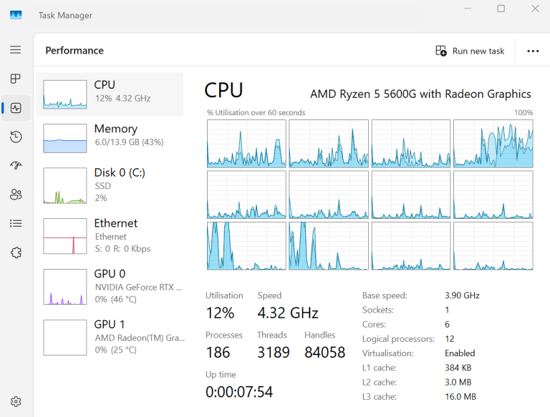Click the top-right logical processor graph
Viewport: 550px width, 417px height.
click(493, 143)
